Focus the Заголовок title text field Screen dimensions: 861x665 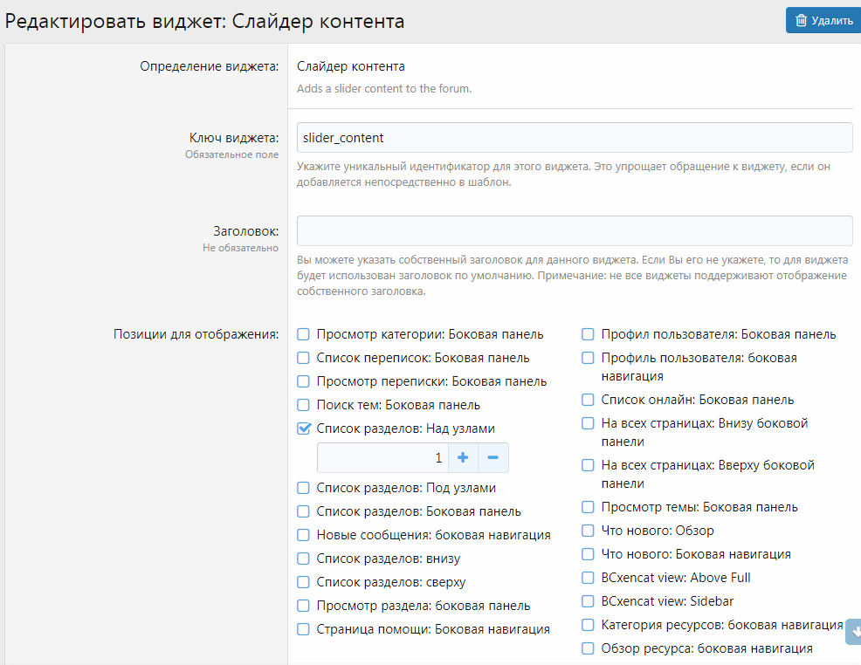tap(574, 231)
